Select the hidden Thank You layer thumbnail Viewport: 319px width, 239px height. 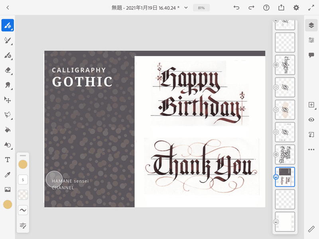(285, 65)
